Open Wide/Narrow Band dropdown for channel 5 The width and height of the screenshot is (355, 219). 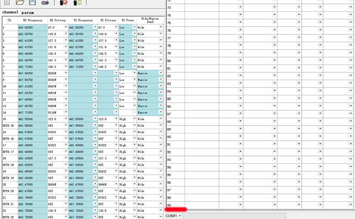[x=161, y=54]
